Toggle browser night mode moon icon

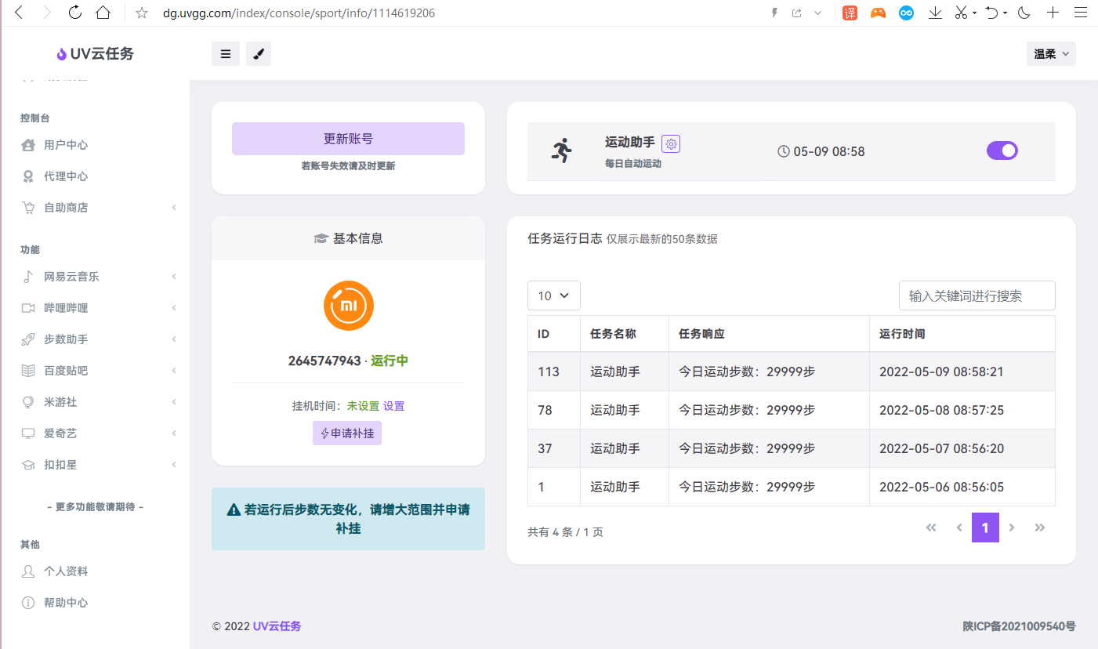pyautogui.click(x=1024, y=13)
